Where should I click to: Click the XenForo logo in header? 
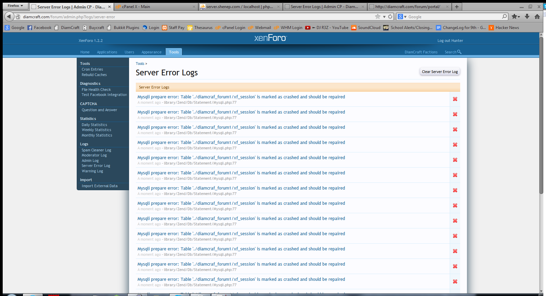[270, 38]
